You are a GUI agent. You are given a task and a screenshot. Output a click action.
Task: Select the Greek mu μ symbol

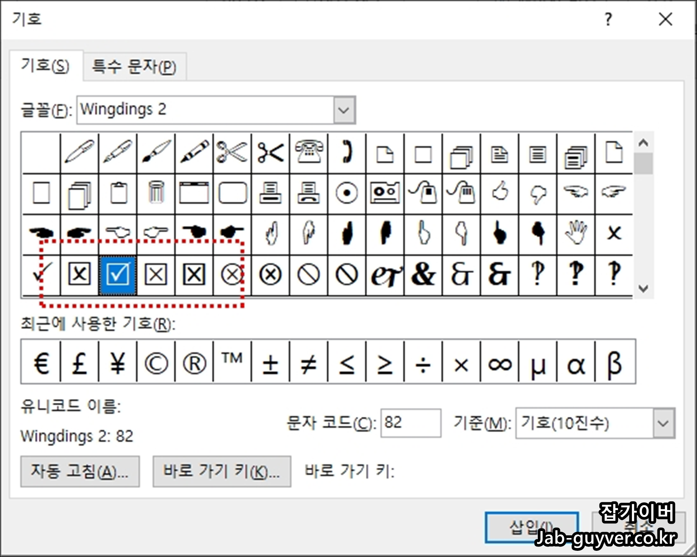(537, 362)
